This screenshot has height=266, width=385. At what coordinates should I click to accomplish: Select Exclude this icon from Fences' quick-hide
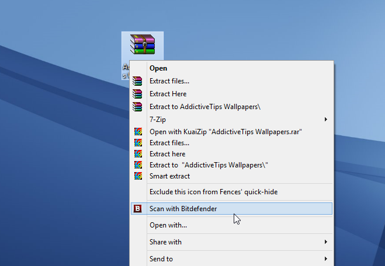coord(231,192)
